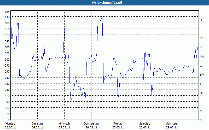209x130 pixels.
Task: Click the 'Samstag' day label
Action: [x=145, y=124]
